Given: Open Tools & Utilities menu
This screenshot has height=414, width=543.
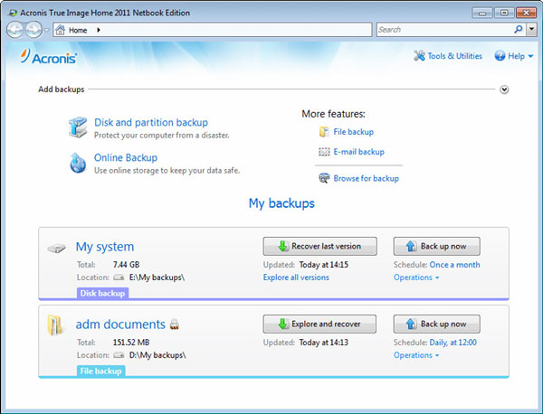Looking at the screenshot, I should click(454, 56).
